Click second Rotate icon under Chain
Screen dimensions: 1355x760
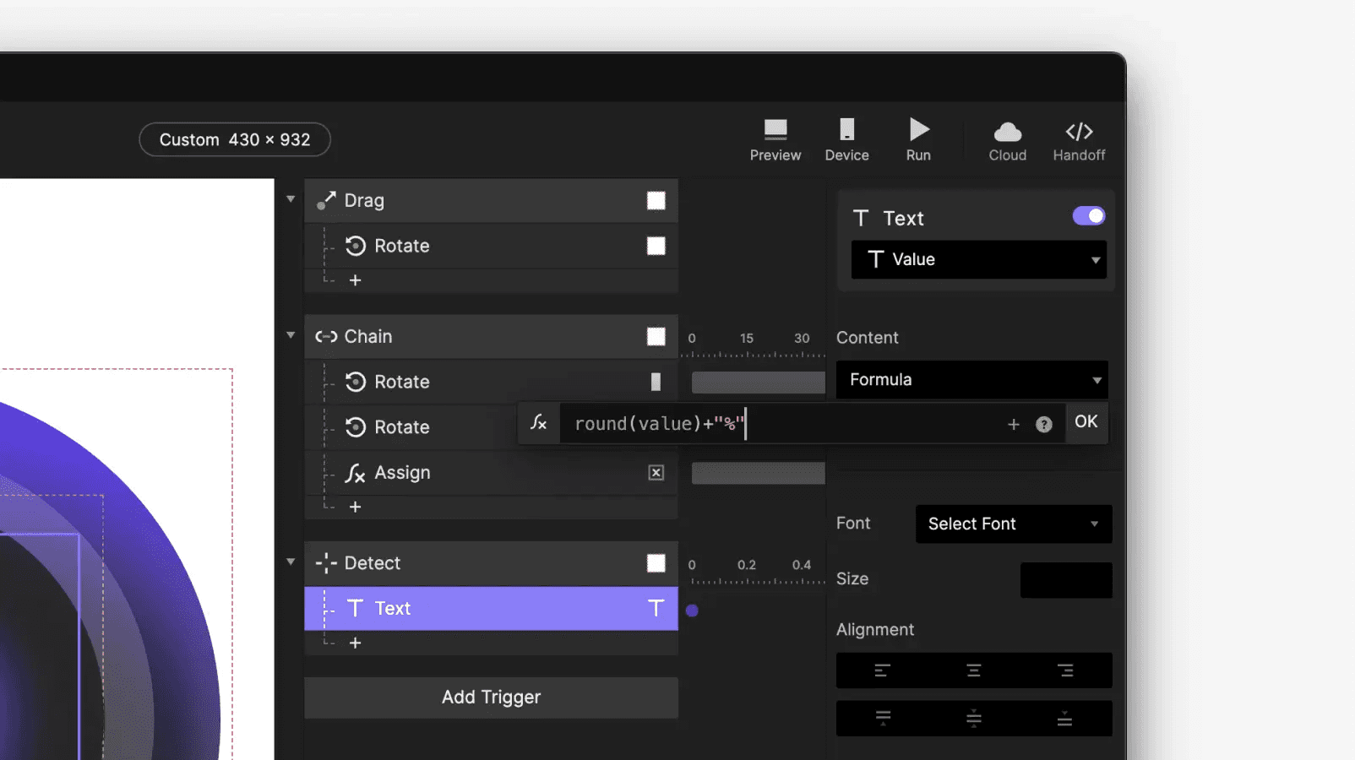click(x=356, y=427)
